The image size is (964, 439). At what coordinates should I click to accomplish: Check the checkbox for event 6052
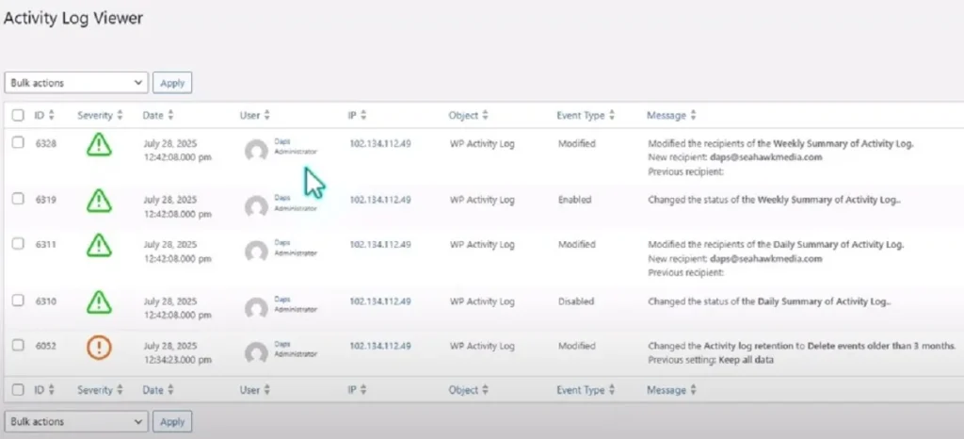coord(19,345)
